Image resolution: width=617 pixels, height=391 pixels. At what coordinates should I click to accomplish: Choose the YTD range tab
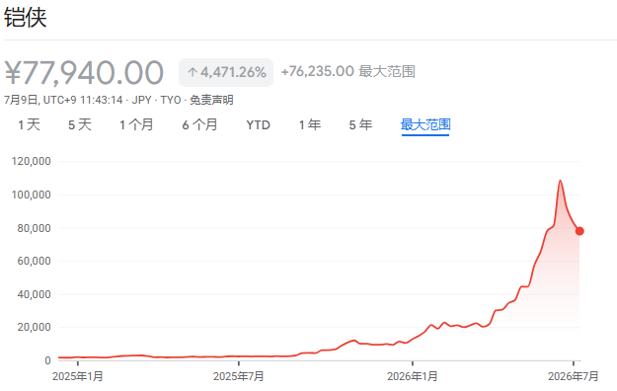258,124
